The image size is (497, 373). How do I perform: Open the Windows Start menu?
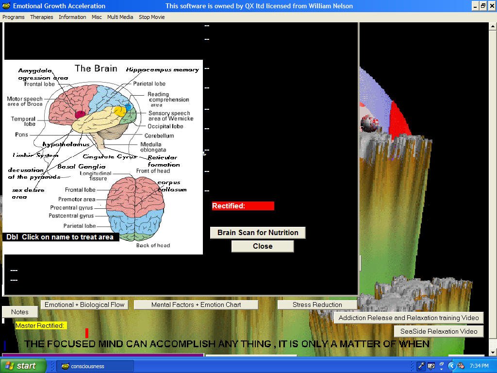(x=23, y=366)
